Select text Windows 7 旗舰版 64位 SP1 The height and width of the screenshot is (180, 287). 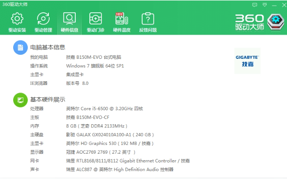pos(95,66)
